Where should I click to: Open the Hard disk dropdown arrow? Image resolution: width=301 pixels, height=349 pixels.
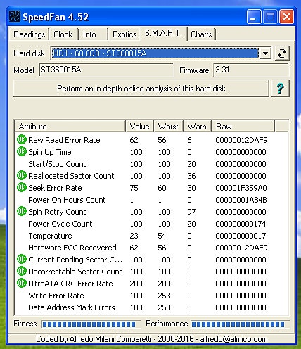coord(265,53)
